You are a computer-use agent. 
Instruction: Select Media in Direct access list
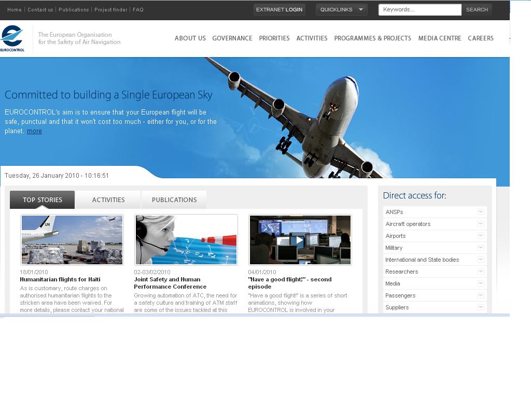pos(393,283)
